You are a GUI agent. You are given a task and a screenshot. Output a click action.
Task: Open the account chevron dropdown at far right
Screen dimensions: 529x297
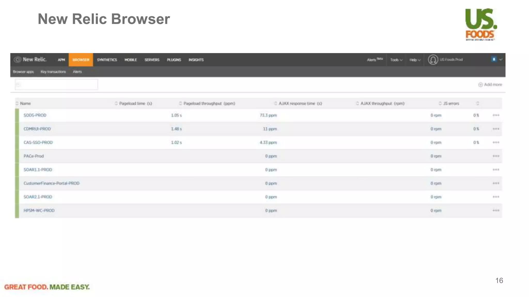pyautogui.click(x=501, y=60)
